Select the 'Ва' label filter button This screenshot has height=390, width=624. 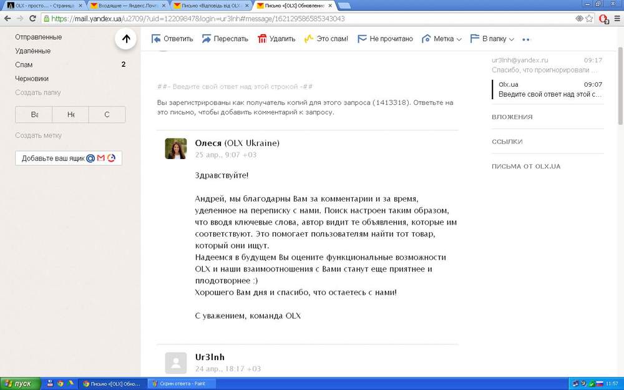click(x=34, y=115)
